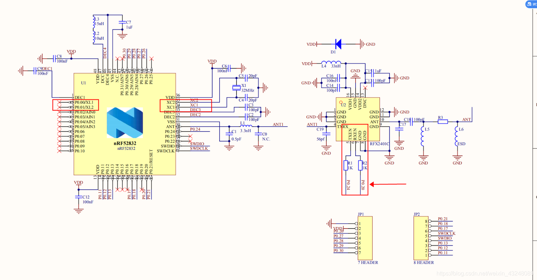Select the DEC3 net label

pos(195,110)
